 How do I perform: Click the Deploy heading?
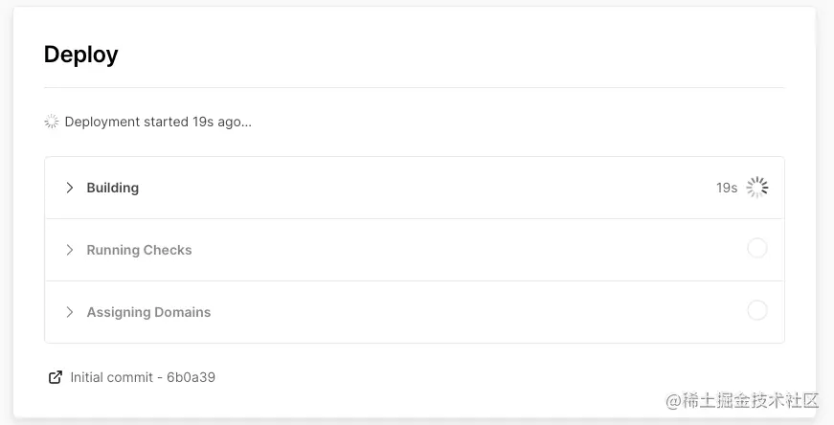point(80,55)
